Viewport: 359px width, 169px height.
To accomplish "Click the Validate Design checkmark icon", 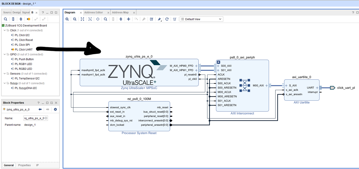I will [151, 19].
